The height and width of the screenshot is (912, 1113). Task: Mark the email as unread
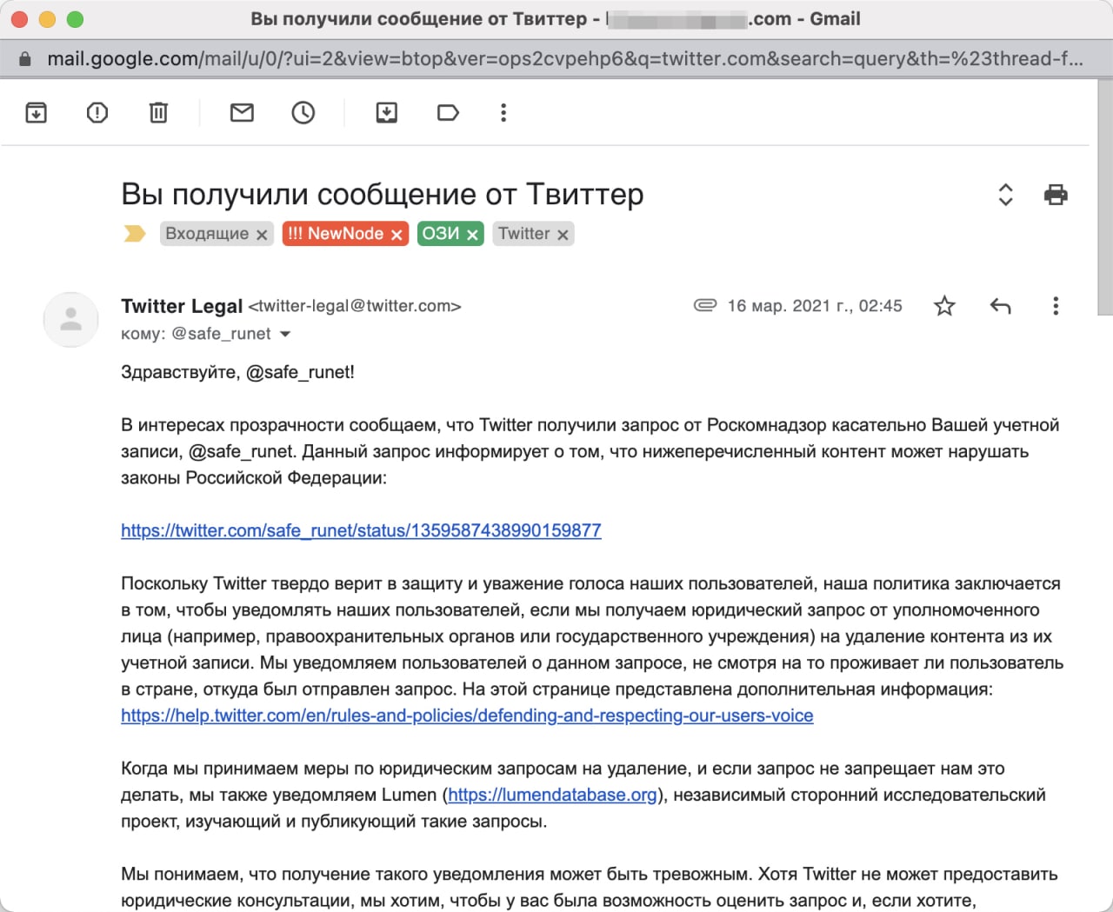click(x=242, y=112)
